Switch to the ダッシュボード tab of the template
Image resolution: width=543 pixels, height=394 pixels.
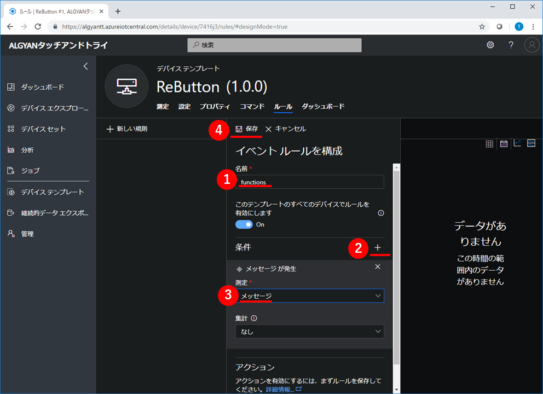(x=323, y=106)
